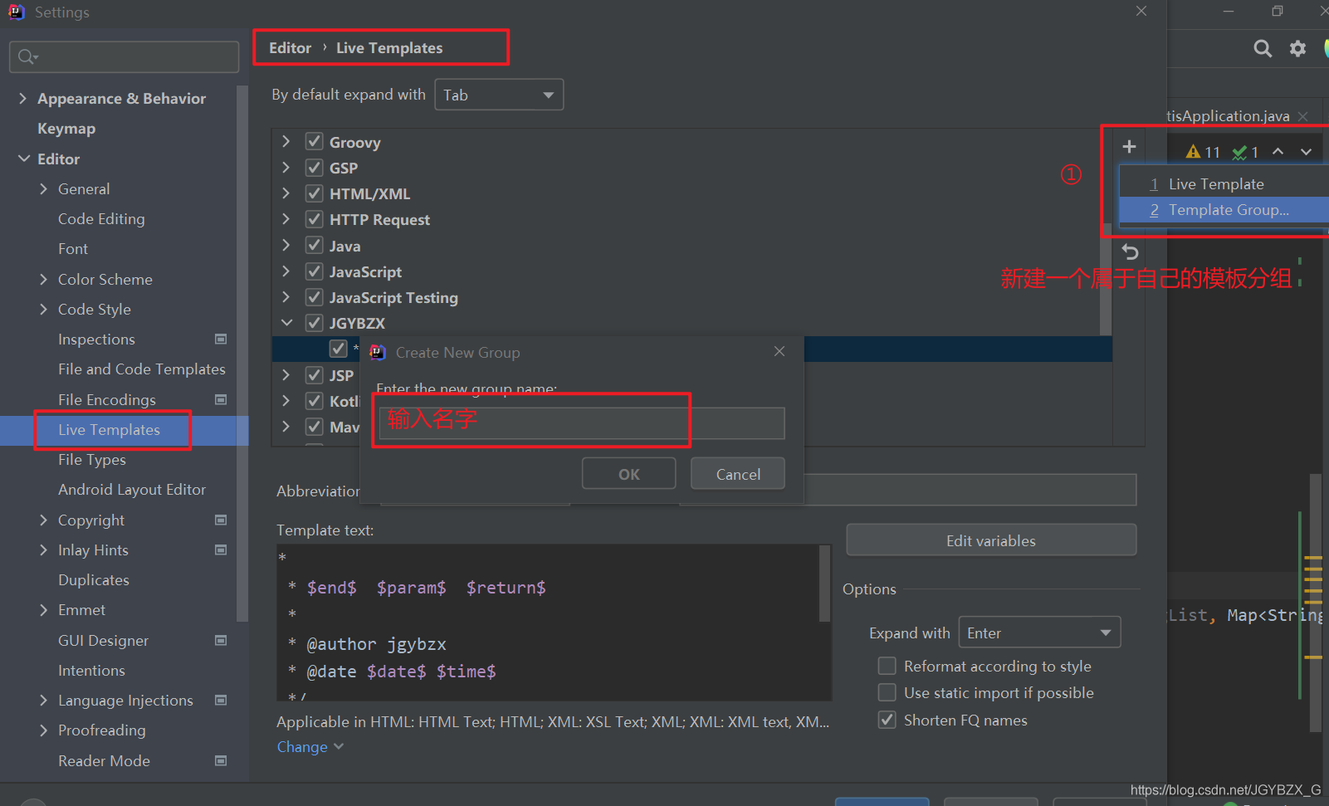Disable Shorten FQ names option
This screenshot has width=1329, height=806.
click(887, 720)
